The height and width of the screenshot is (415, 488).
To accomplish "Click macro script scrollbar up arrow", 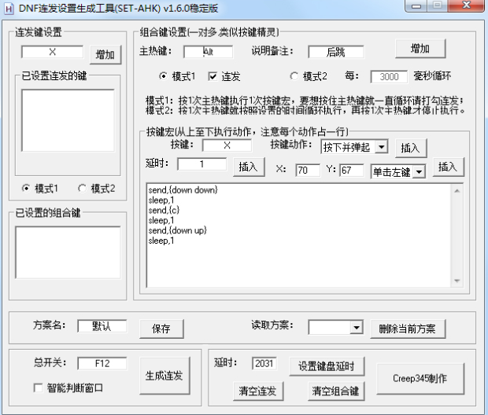I will 457,191.
